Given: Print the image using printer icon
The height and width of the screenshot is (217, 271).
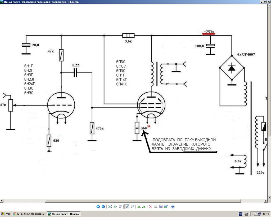Looking at the screenshot, I should 156,207.
